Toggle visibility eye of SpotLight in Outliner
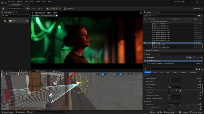The height and width of the screenshot is (114, 204). point(144,43)
